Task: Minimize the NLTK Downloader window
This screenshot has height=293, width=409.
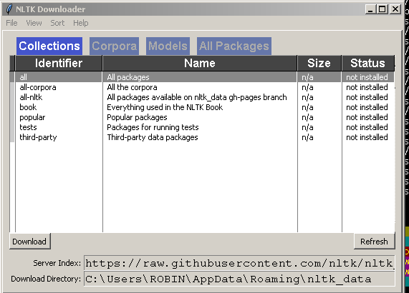Action: coord(370,9)
